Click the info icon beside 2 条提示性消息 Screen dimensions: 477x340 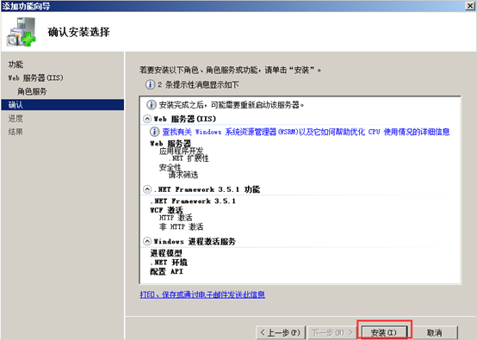[150, 84]
